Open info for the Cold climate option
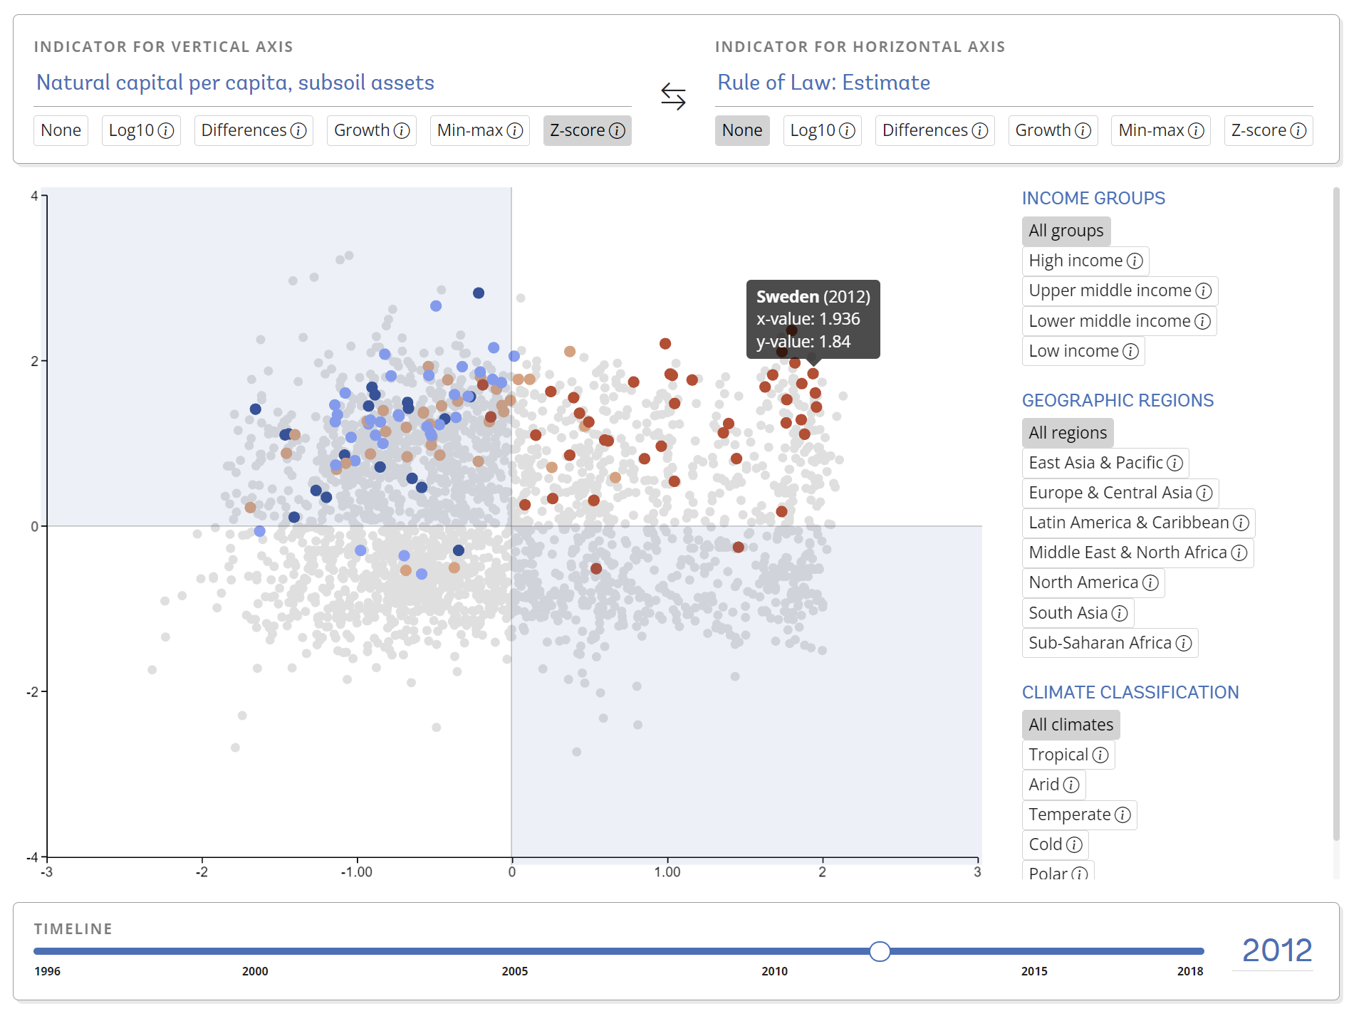This screenshot has width=1349, height=1021. pos(1074,844)
